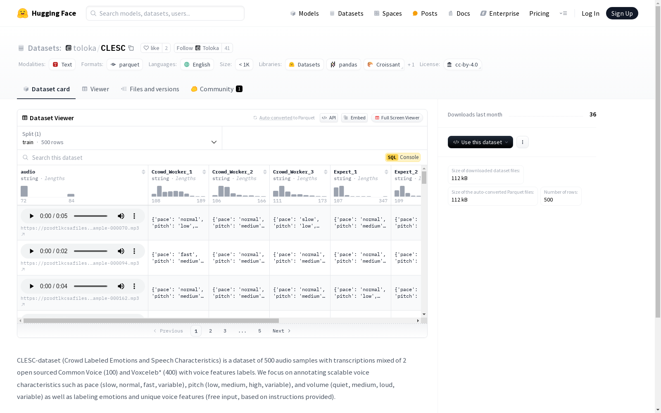Image resolution: width=661 pixels, height=413 pixels.
Task: Open the Files and versions tab
Action: click(x=150, y=89)
